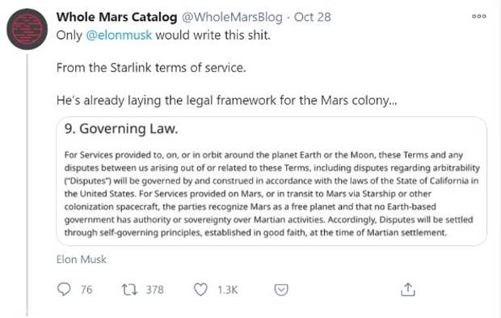Click the '9. Governing Law.' heading in image
The height and width of the screenshot is (318, 501).
[121, 128]
